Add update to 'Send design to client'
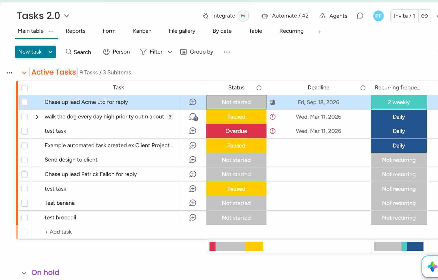Viewport: 438px width, 280px height. point(193,160)
